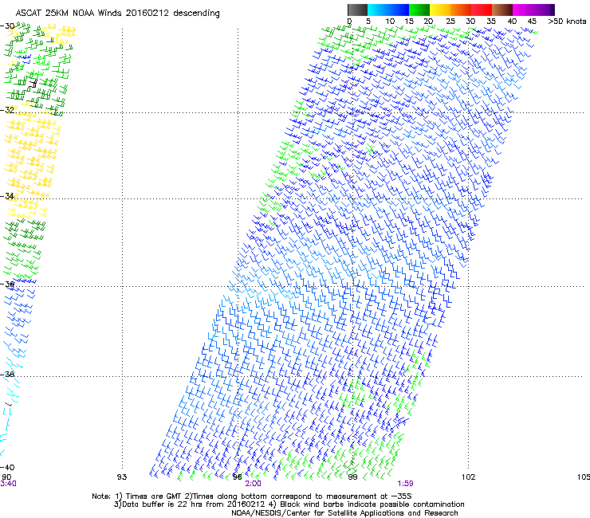Click the note line 'Times are GMT'
Screen dimensions: 590x518
click(152, 496)
